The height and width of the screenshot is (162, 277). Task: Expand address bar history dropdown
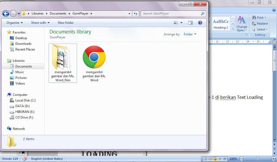click(129, 13)
